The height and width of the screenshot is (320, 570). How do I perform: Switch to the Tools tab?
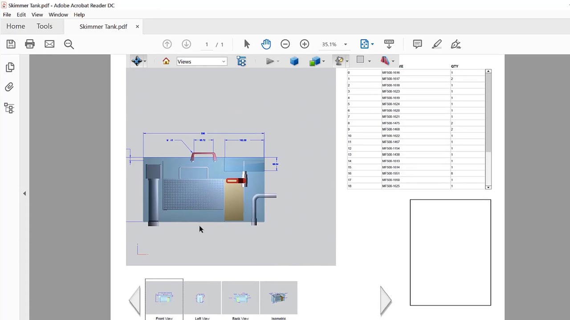point(45,26)
